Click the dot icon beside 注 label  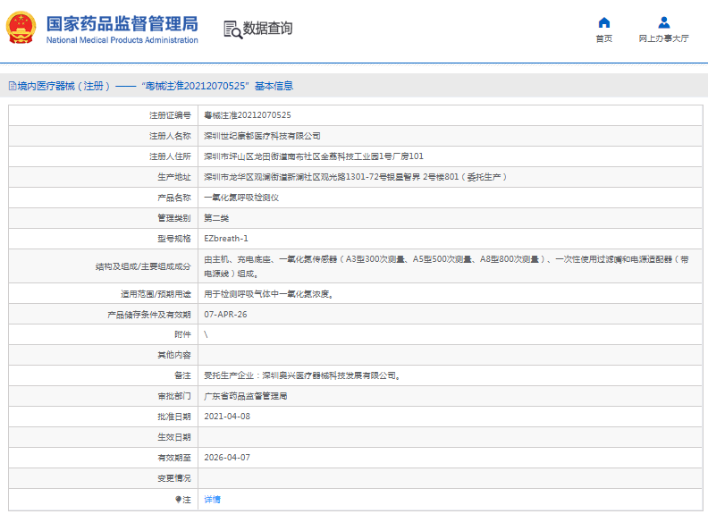tap(178, 499)
